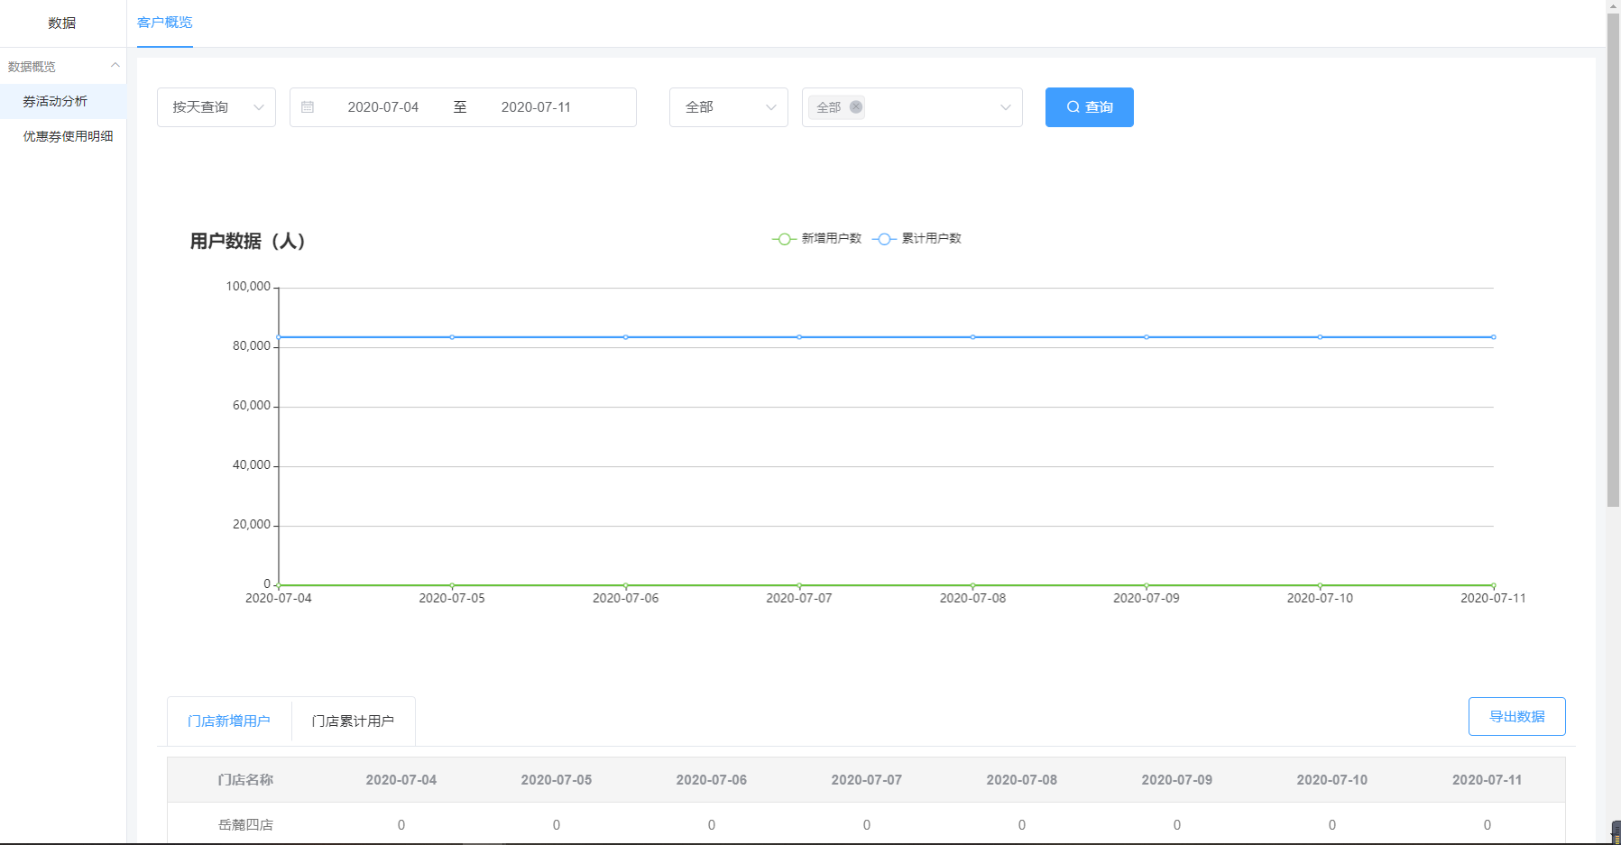Open the 按天查询 dropdown
This screenshot has width=1621, height=845.
click(216, 107)
